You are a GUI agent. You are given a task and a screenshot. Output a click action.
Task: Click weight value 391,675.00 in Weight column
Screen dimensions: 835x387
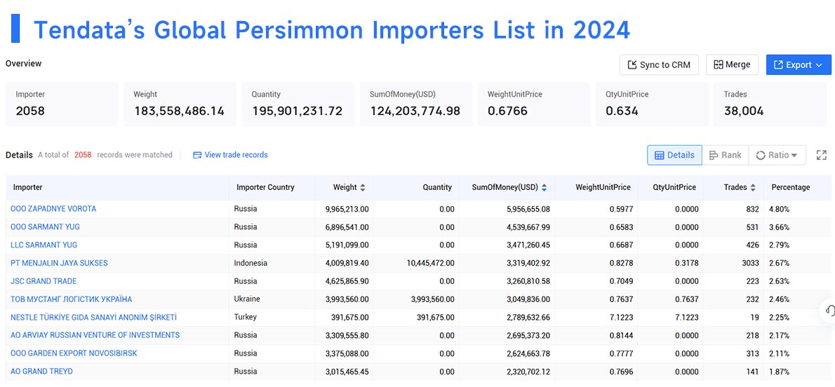point(350,318)
